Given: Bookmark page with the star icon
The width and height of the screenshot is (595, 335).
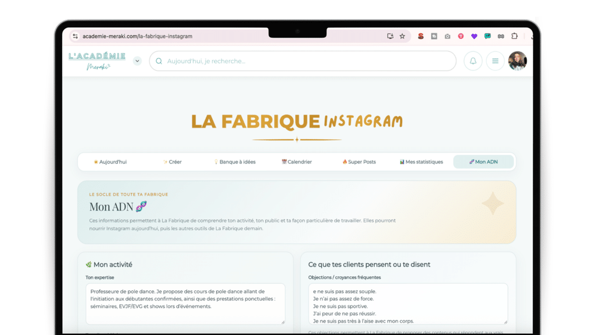Looking at the screenshot, I should (402, 36).
